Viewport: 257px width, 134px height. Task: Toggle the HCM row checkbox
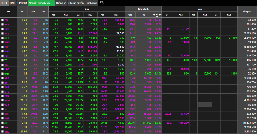click(x=2, y=101)
